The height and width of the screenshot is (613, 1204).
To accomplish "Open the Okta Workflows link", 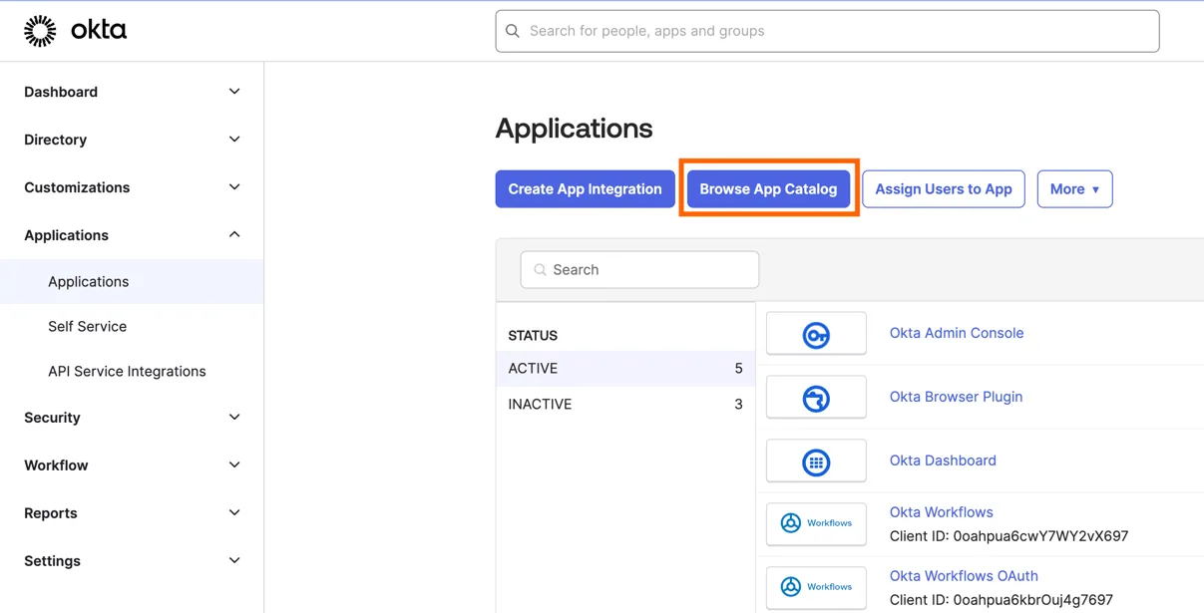I will (x=941, y=512).
